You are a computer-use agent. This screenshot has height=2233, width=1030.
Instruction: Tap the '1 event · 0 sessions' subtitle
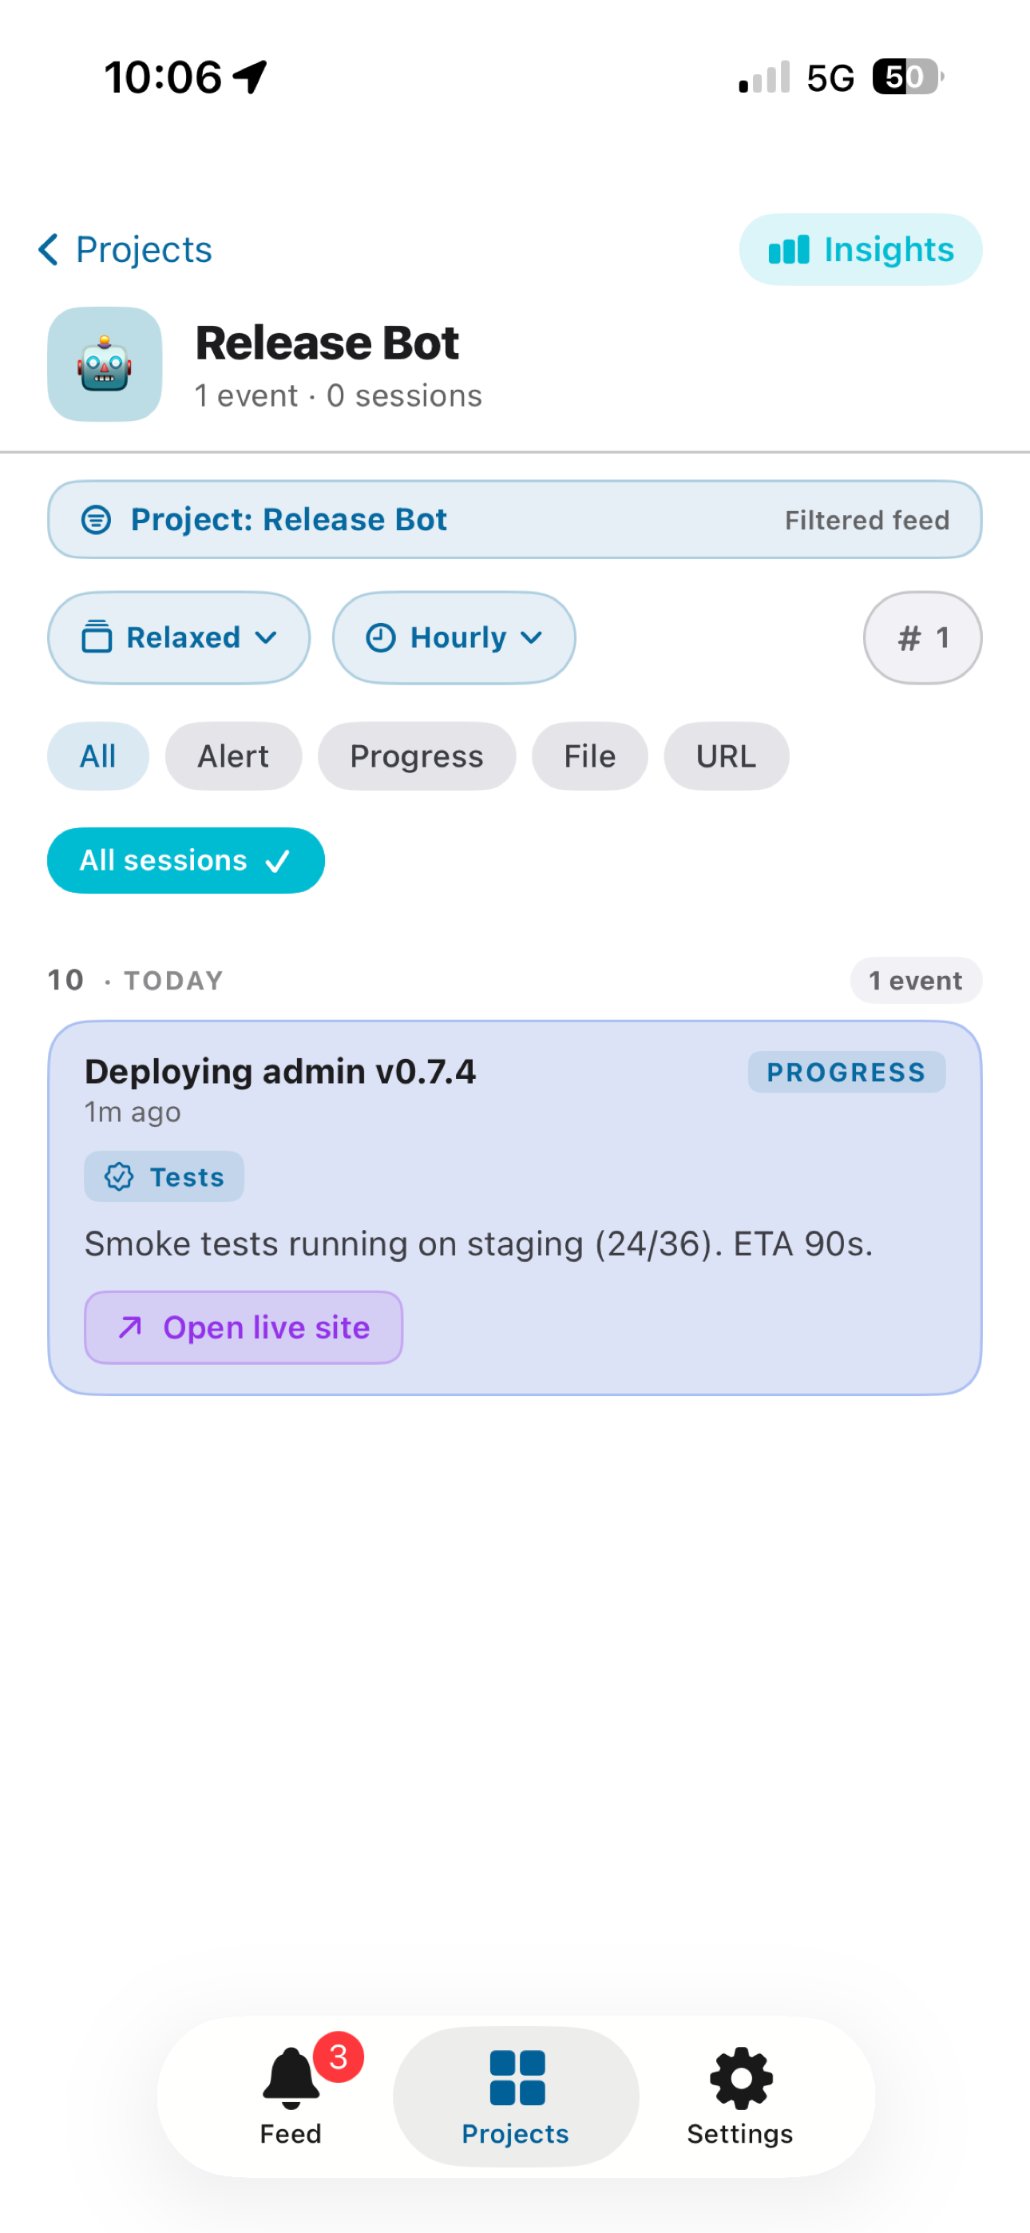[338, 396]
